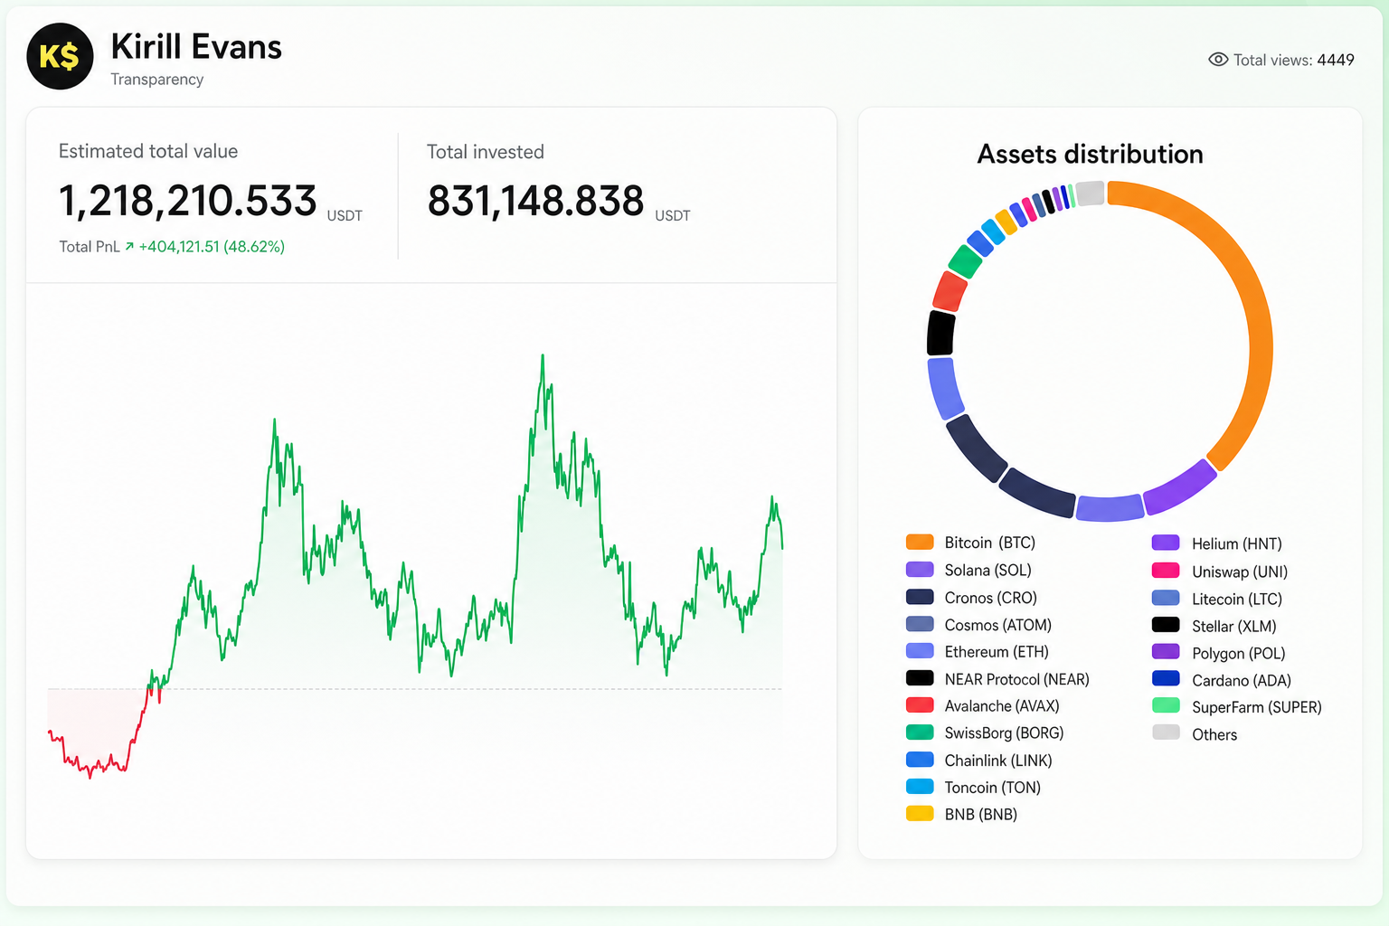Select the Ethereum (ETH) legend entry
Screen dimensions: 1389x926
[978, 652]
